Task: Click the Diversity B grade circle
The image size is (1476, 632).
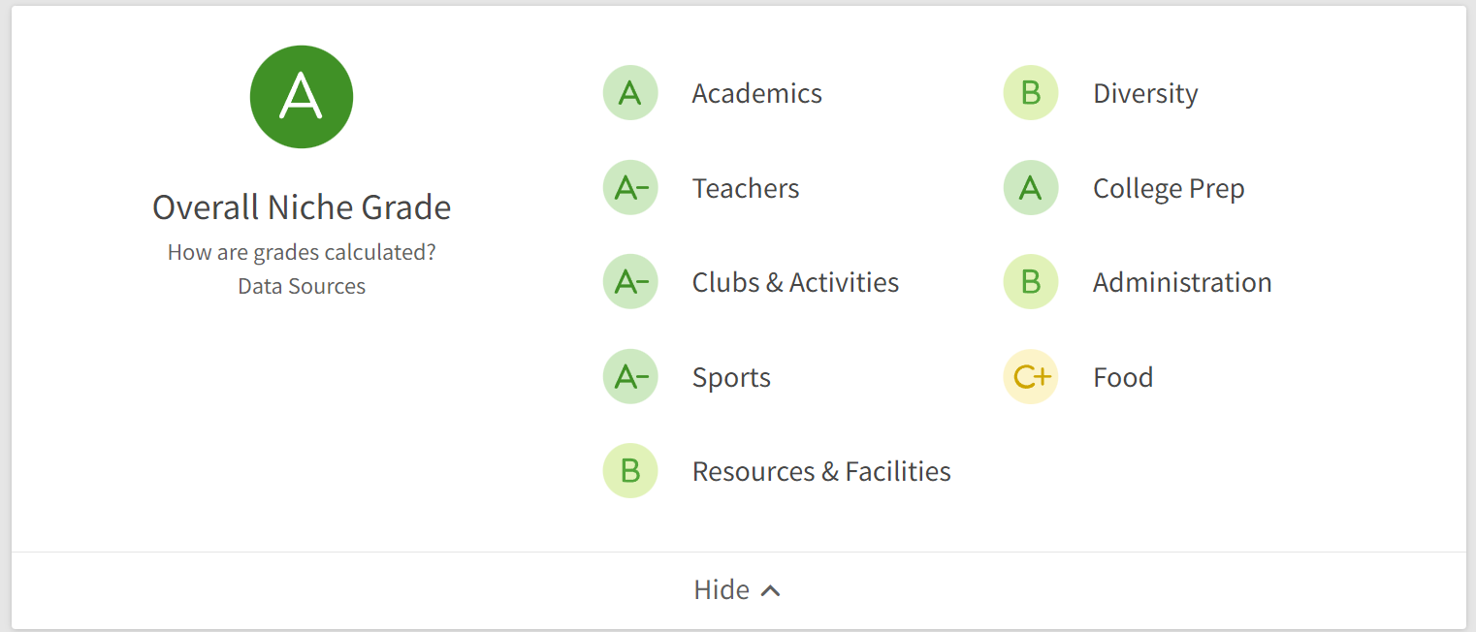Action: click(x=1030, y=93)
